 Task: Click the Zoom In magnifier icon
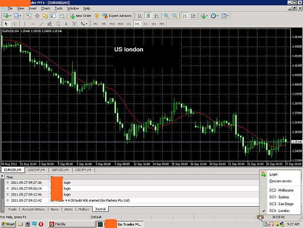[166, 16]
